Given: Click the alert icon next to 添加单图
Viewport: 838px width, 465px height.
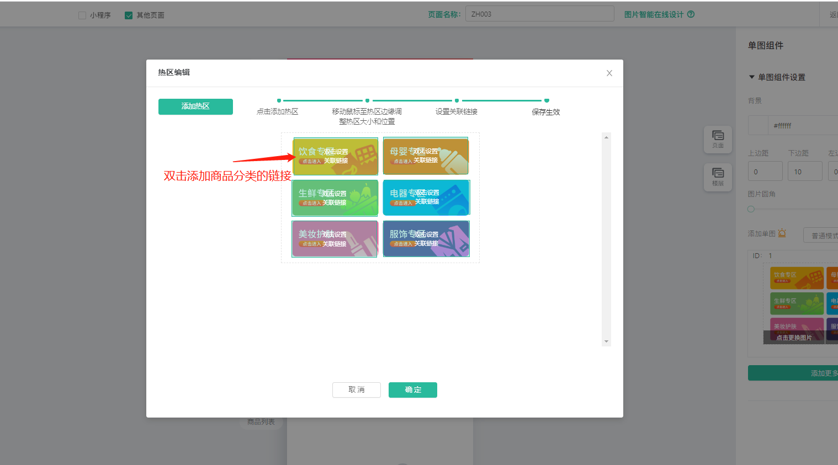Looking at the screenshot, I should [782, 233].
